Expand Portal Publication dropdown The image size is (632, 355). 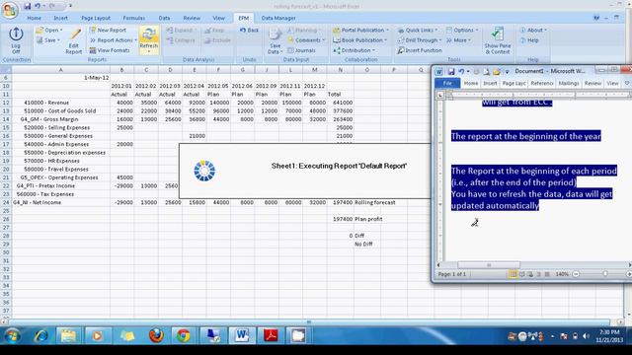(361, 31)
